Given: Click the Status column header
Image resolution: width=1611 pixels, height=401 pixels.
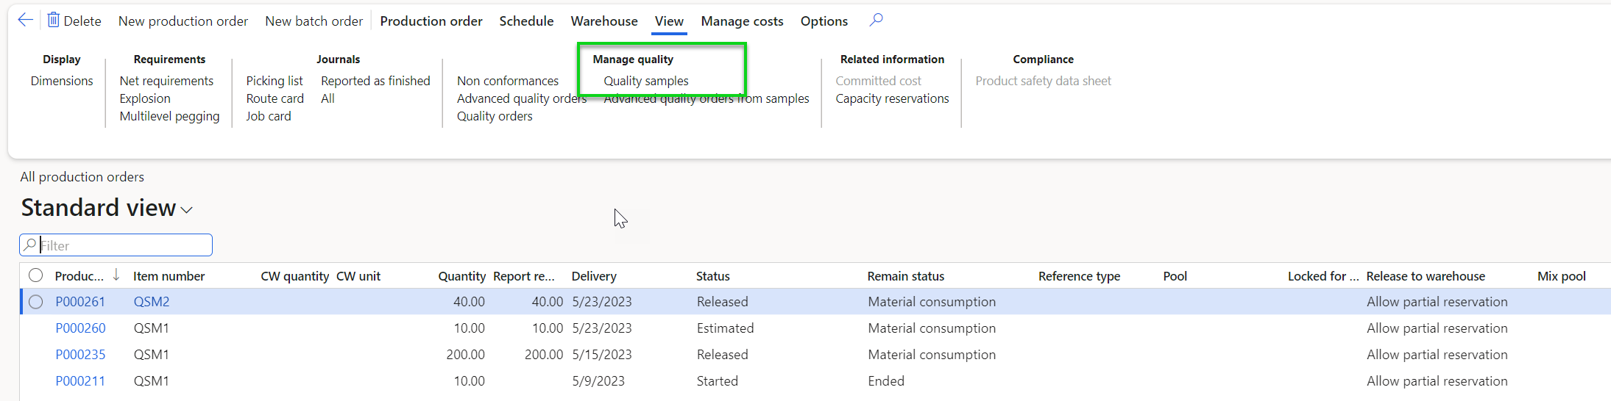Looking at the screenshot, I should click(713, 276).
